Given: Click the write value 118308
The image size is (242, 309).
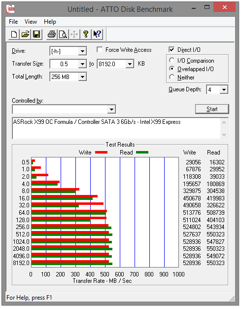Looking at the screenshot, I should pos(192,177).
